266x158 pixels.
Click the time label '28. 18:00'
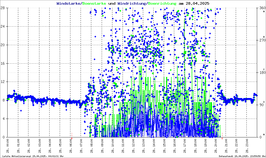(x=195, y=146)
